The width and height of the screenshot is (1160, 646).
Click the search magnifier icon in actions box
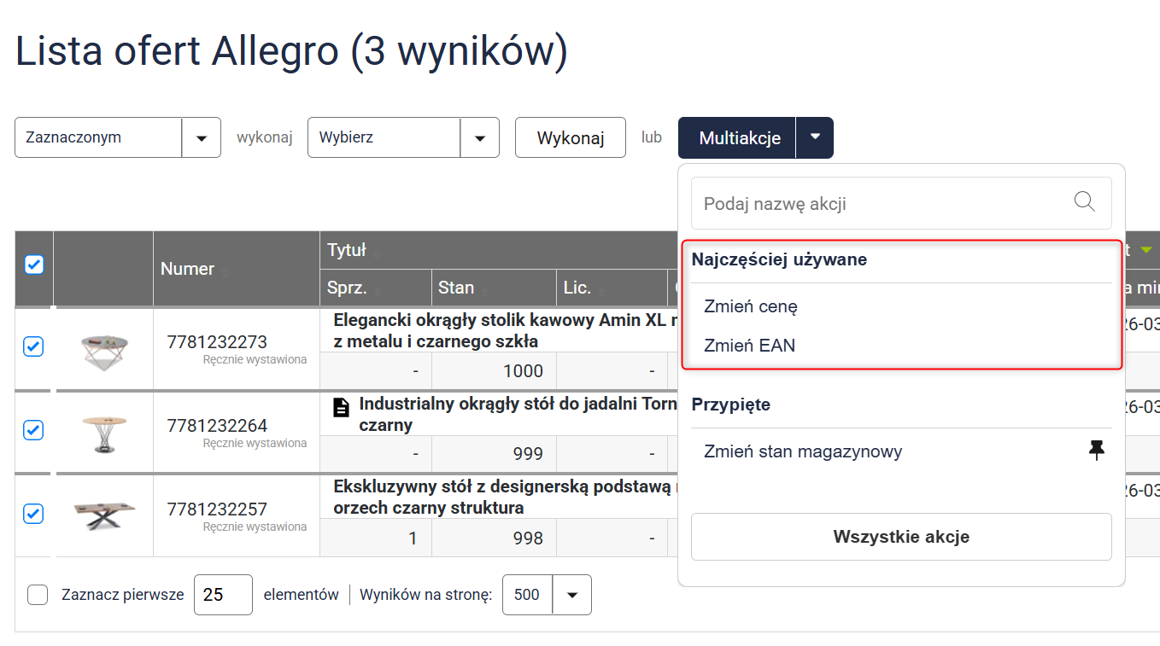point(1084,202)
